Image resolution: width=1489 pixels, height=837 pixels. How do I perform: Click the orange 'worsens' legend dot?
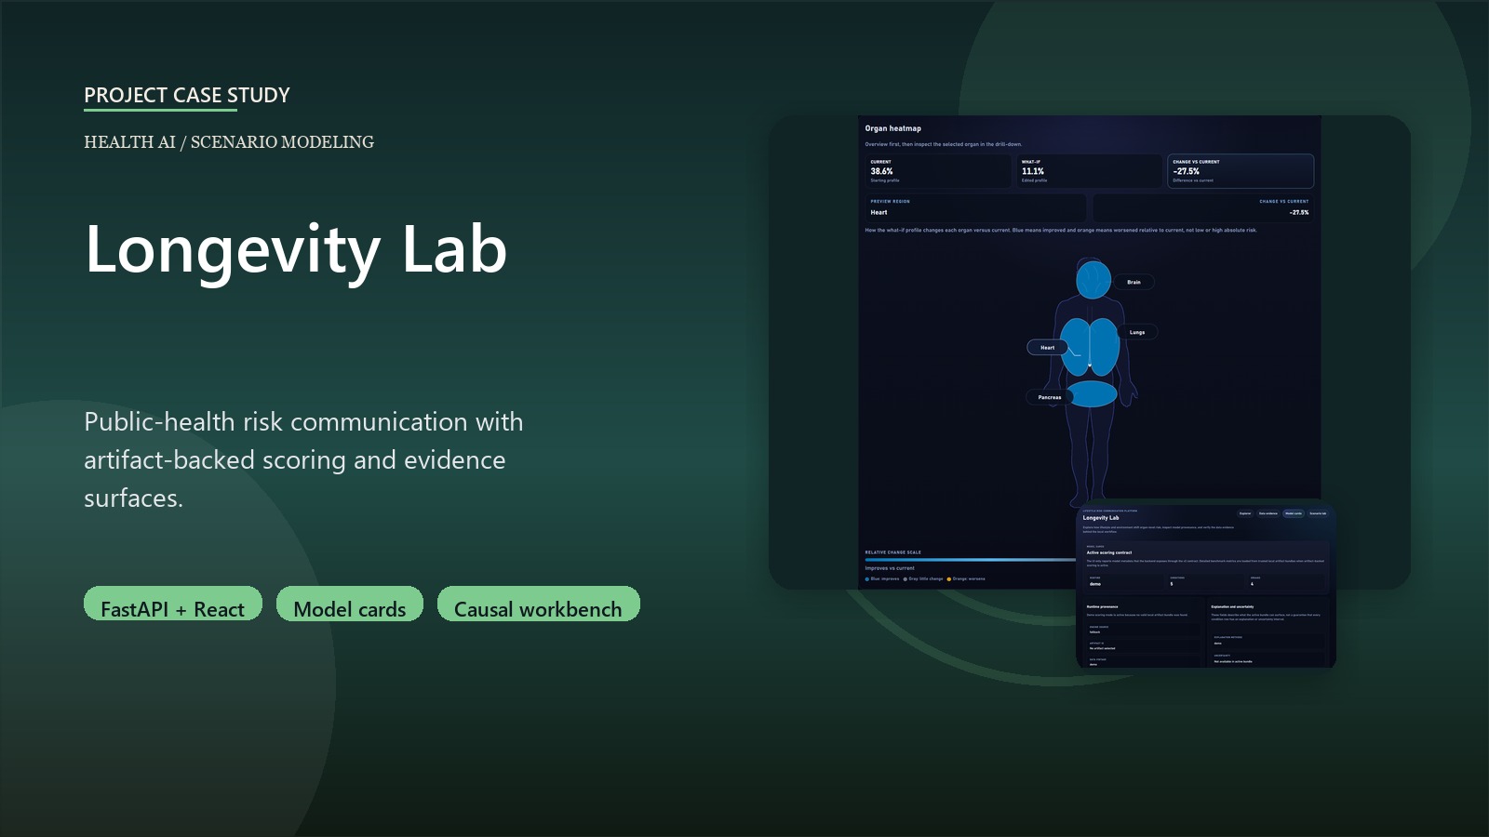pos(949,579)
